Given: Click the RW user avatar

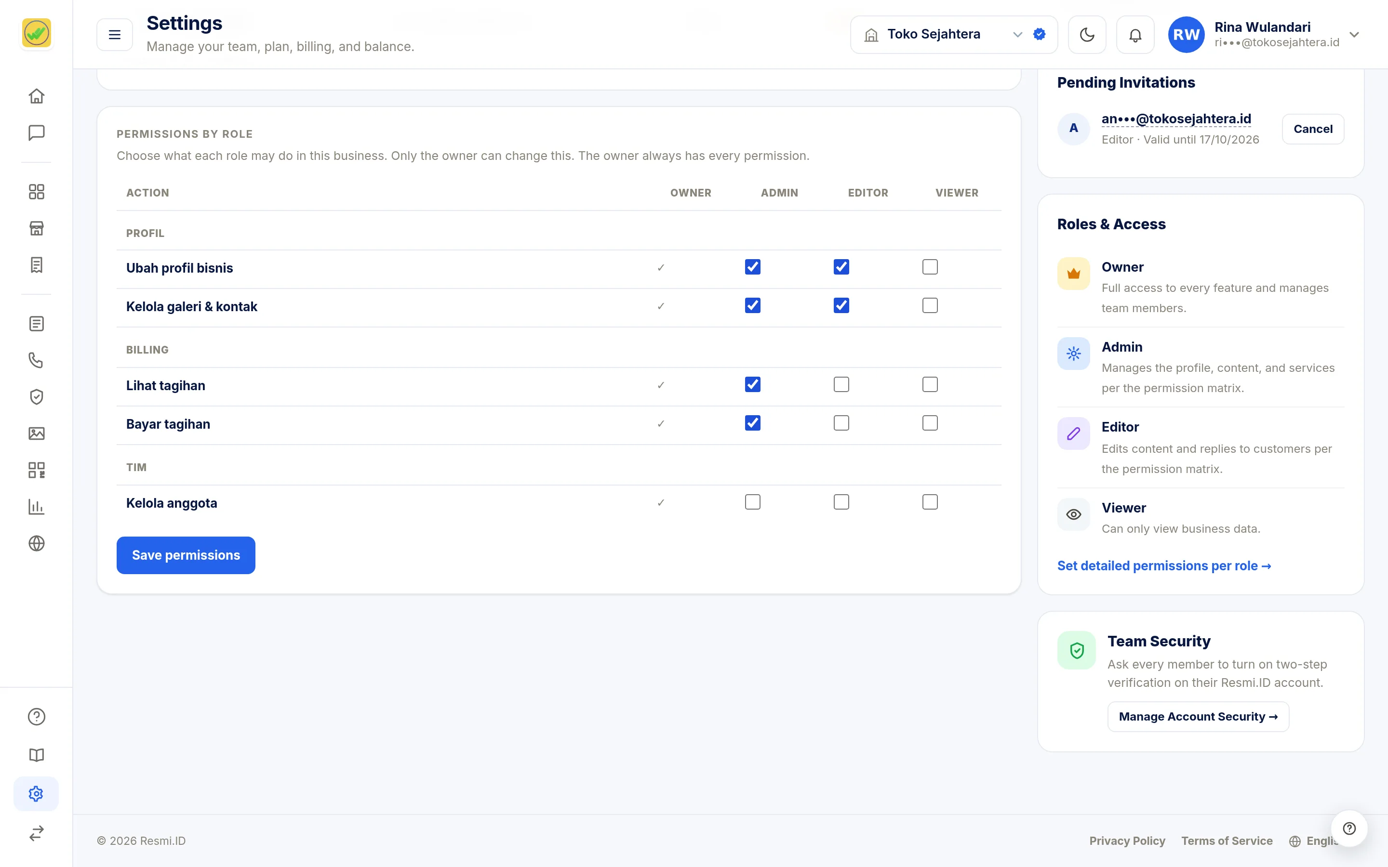Looking at the screenshot, I should click(1186, 34).
